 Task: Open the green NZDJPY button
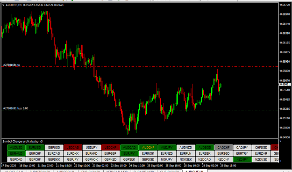tap(242, 159)
